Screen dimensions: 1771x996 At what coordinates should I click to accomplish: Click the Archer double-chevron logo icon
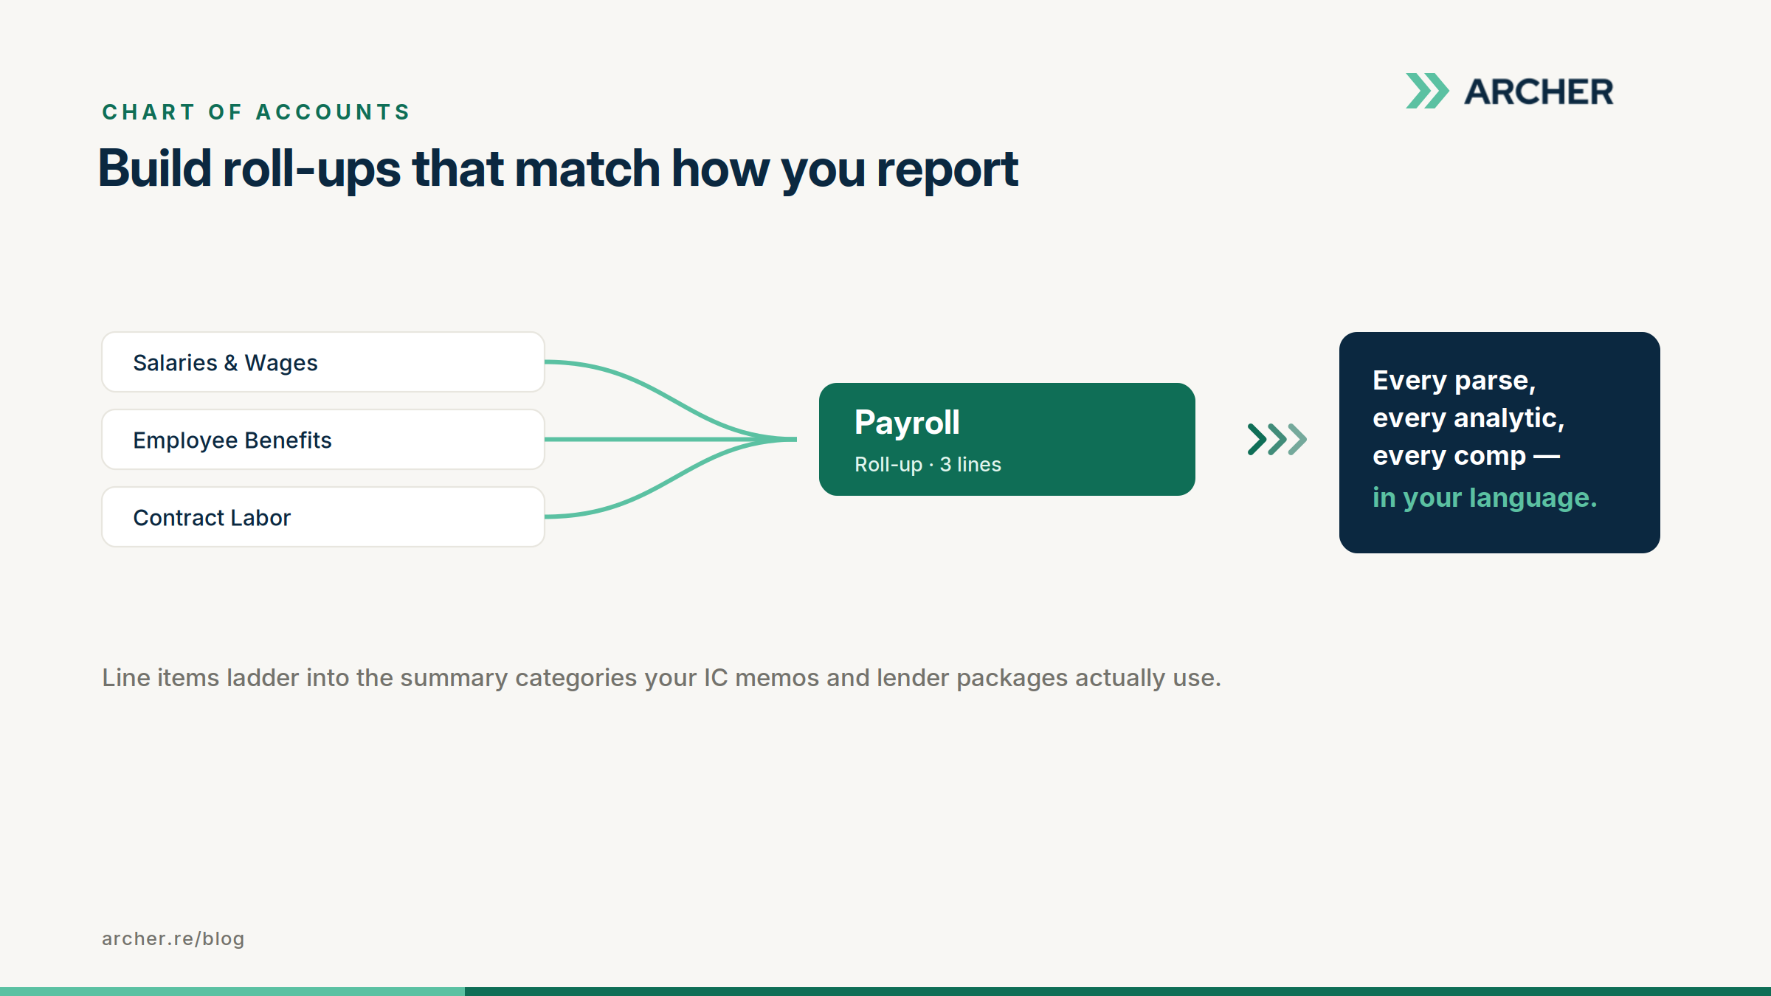pyautogui.click(x=1427, y=91)
